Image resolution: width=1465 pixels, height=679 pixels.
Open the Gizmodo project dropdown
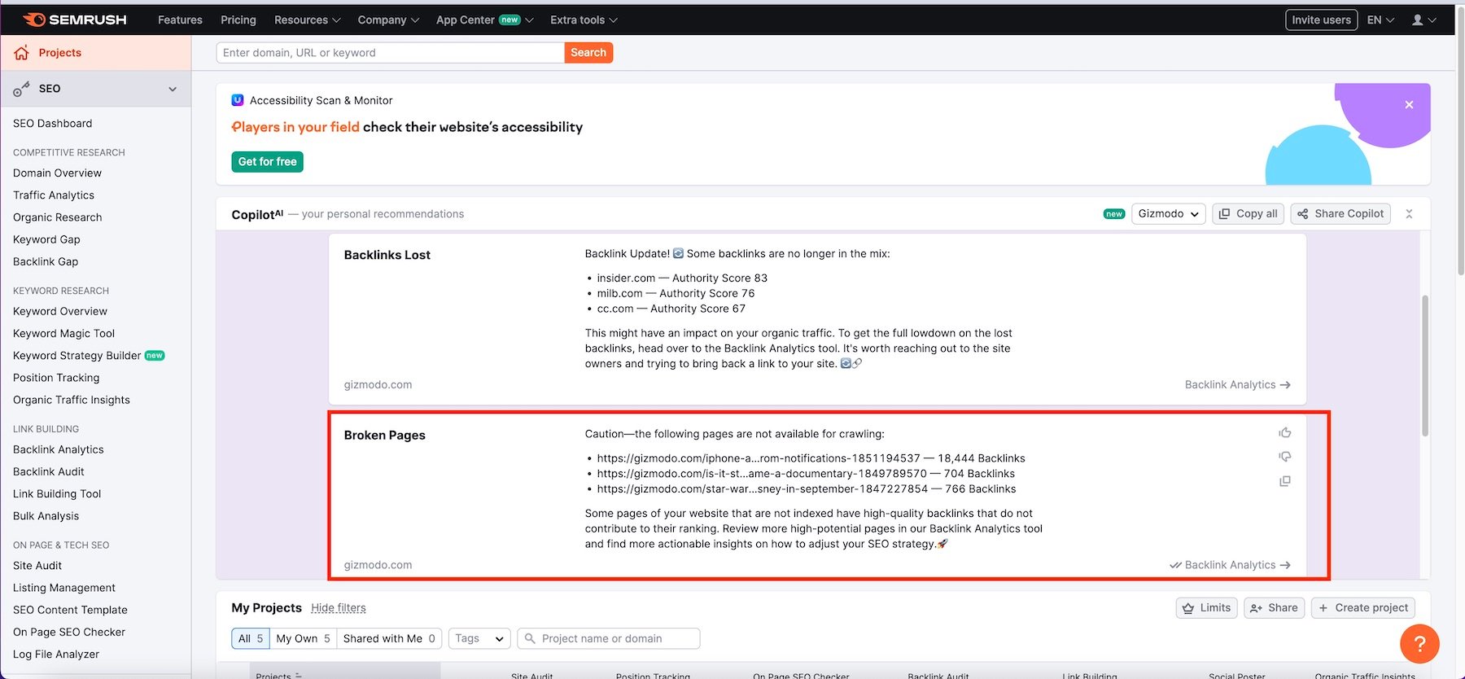pos(1168,214)
